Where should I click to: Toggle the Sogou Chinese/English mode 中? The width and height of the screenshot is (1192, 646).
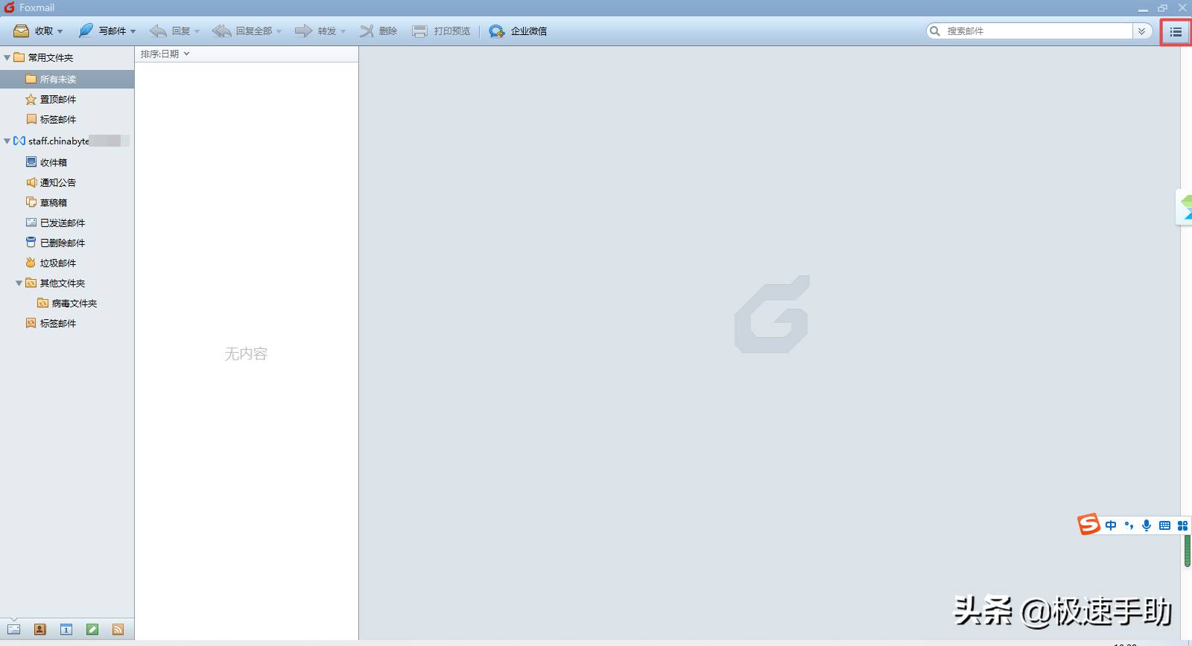(x=1112, y=525)
